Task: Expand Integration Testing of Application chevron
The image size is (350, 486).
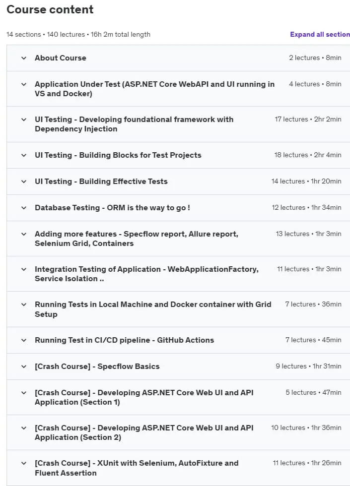Action: pos(24,269)
